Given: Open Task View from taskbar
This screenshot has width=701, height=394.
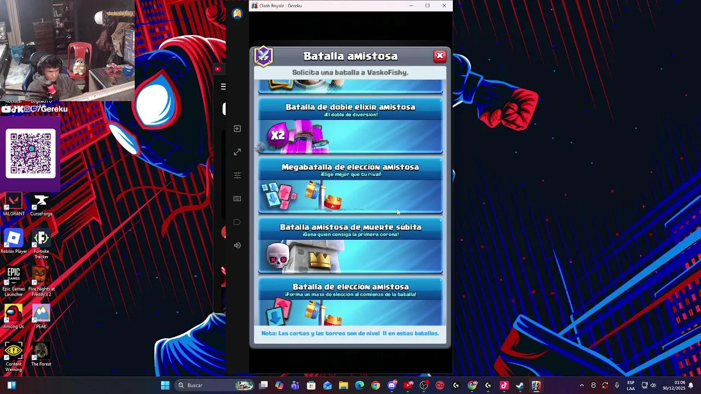Looking at the screenshot, I should (x=263, y=385).
